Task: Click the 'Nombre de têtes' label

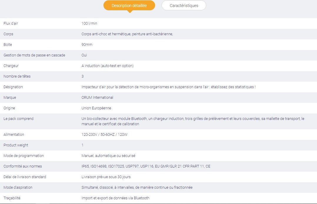Action: click(x=17, y=76)
